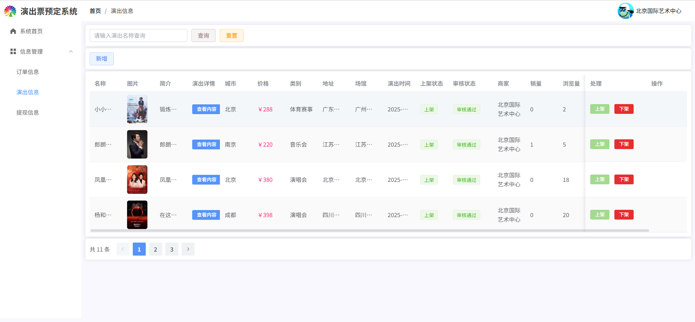The image size is (695, 322).
Task: Click 新增 to add a show
Action: tap(102, 59)
